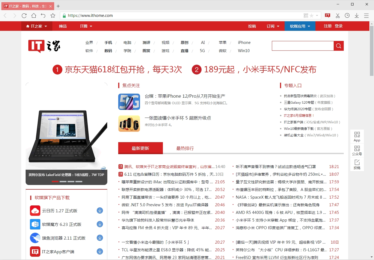This screenshot has width=374, height=260.
Task: Expand the 软媒应用 dropdown
Action: pyautogui.click(x=300, y=26)
